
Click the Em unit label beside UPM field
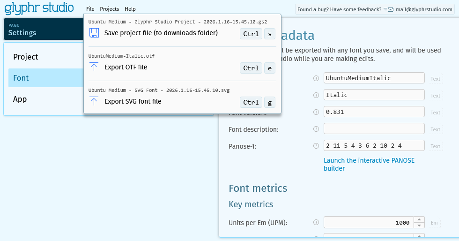coord(434,223)
